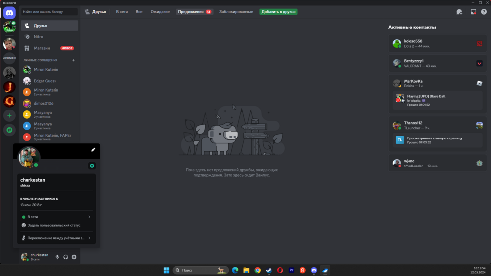The height and width of the screenshot is (276, 491).
Task: Click the Dota 2 game icon for koleso558
Action: pos(479,44)
